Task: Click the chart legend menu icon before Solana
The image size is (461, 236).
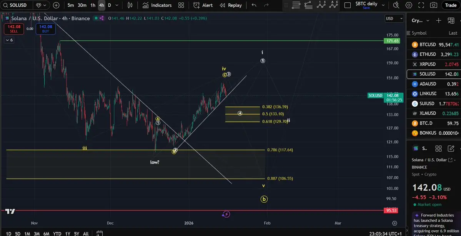Action: (7, 18)
